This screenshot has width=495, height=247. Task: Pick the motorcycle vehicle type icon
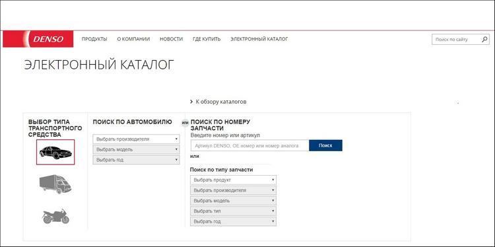(55, 216)
